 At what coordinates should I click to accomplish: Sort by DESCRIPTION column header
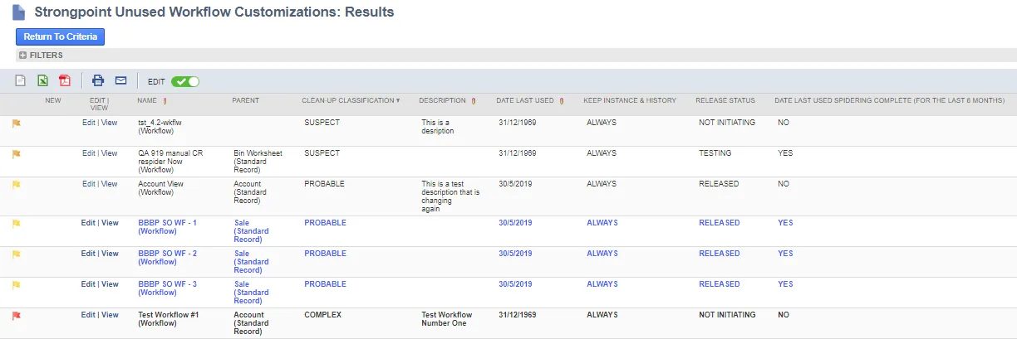pyautogui.click(x=443, y=100)
